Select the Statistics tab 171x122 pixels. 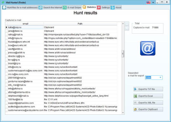coord(89,7)
